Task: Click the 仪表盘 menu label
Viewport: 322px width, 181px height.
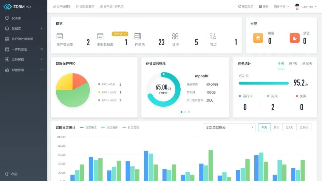Action: [16, 18]
